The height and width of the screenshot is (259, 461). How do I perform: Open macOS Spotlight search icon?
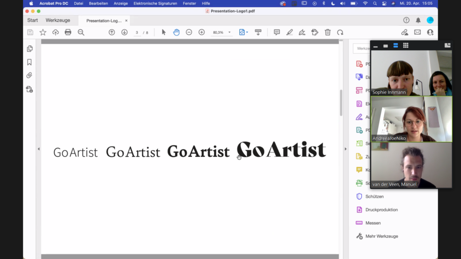click(375, 4)
